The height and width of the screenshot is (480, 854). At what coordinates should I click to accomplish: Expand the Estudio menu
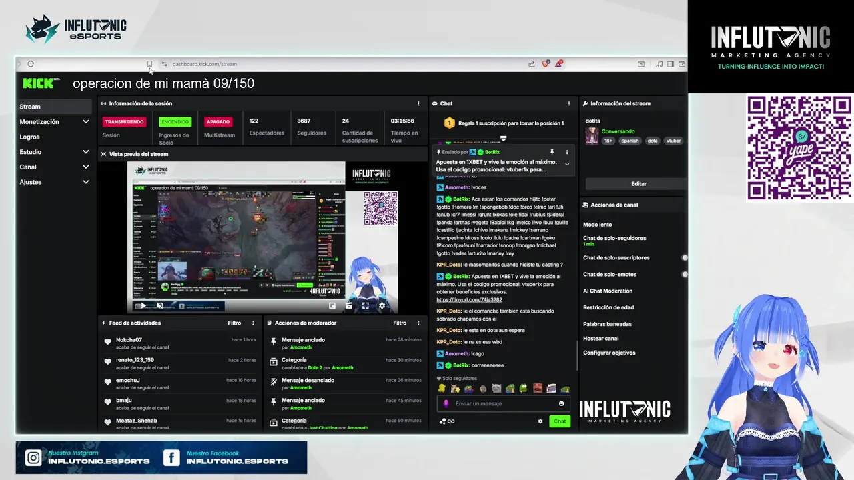(85, 152)
